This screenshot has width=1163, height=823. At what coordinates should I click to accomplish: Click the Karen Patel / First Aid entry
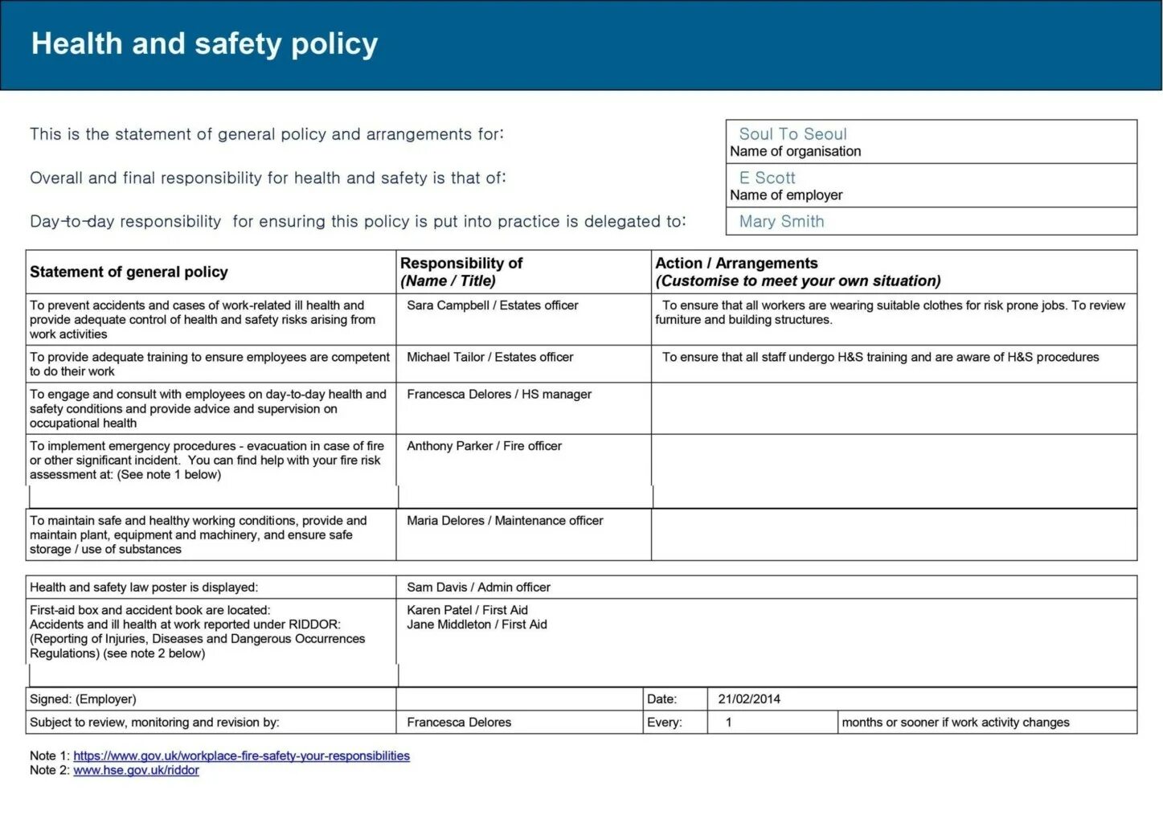(x=467, y=610)
